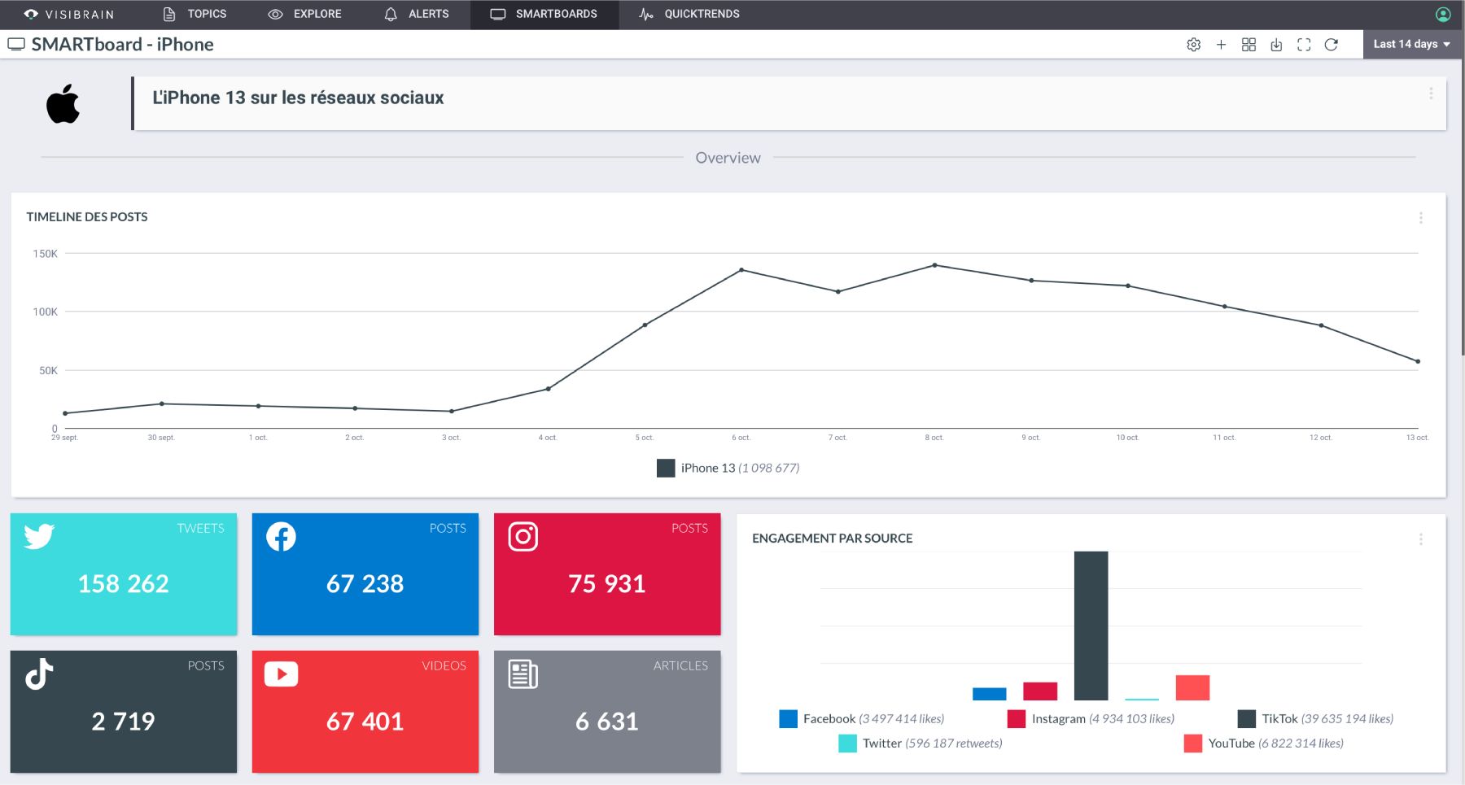Viewport: 1465px width, 785px height.
Task: Open Engagement par source options menu
Action: coord(1421,539)
